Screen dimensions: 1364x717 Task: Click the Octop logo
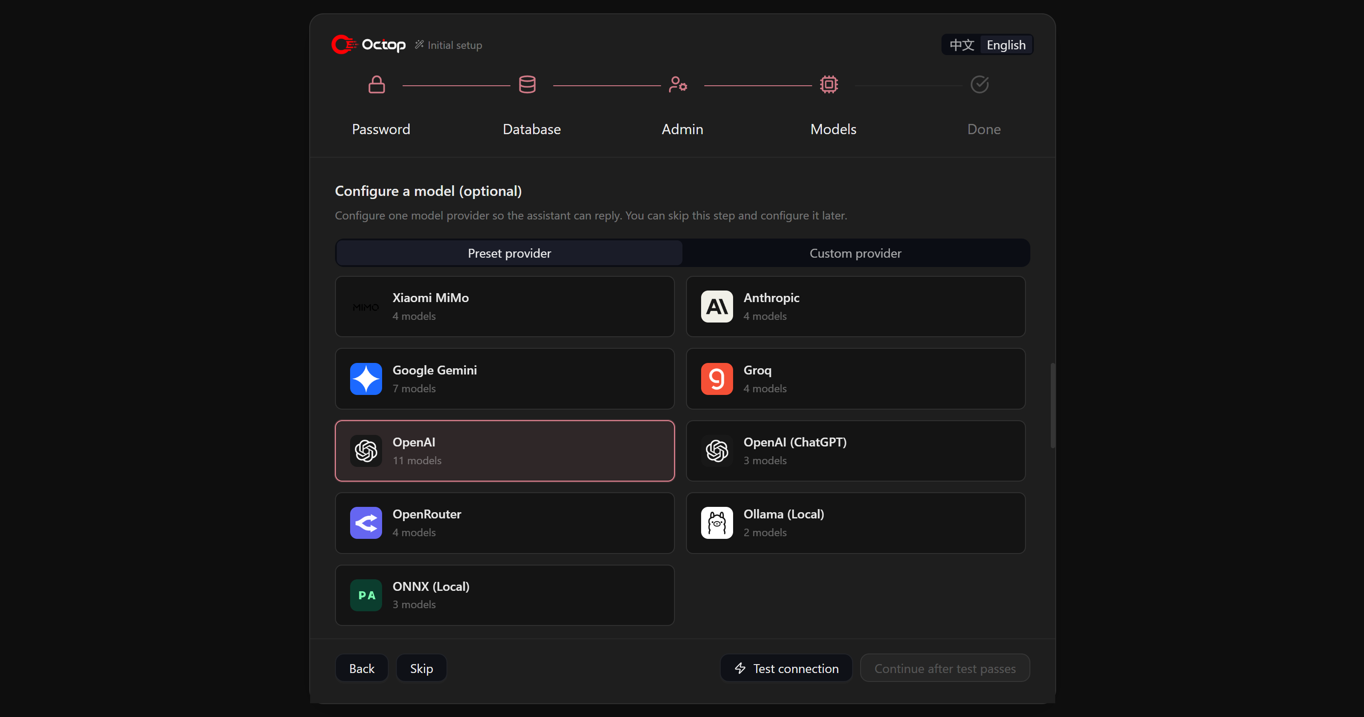[368, 44]
